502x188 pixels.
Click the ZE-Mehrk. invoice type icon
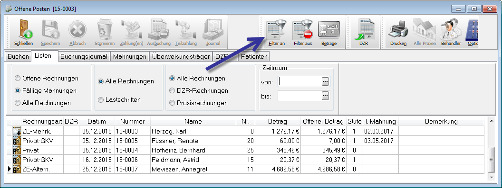(x=17, y=131)
